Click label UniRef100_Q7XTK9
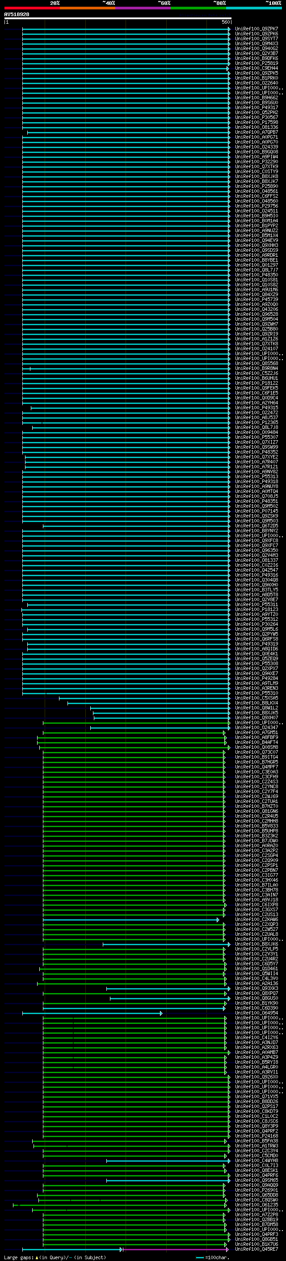 pos(257,166)
